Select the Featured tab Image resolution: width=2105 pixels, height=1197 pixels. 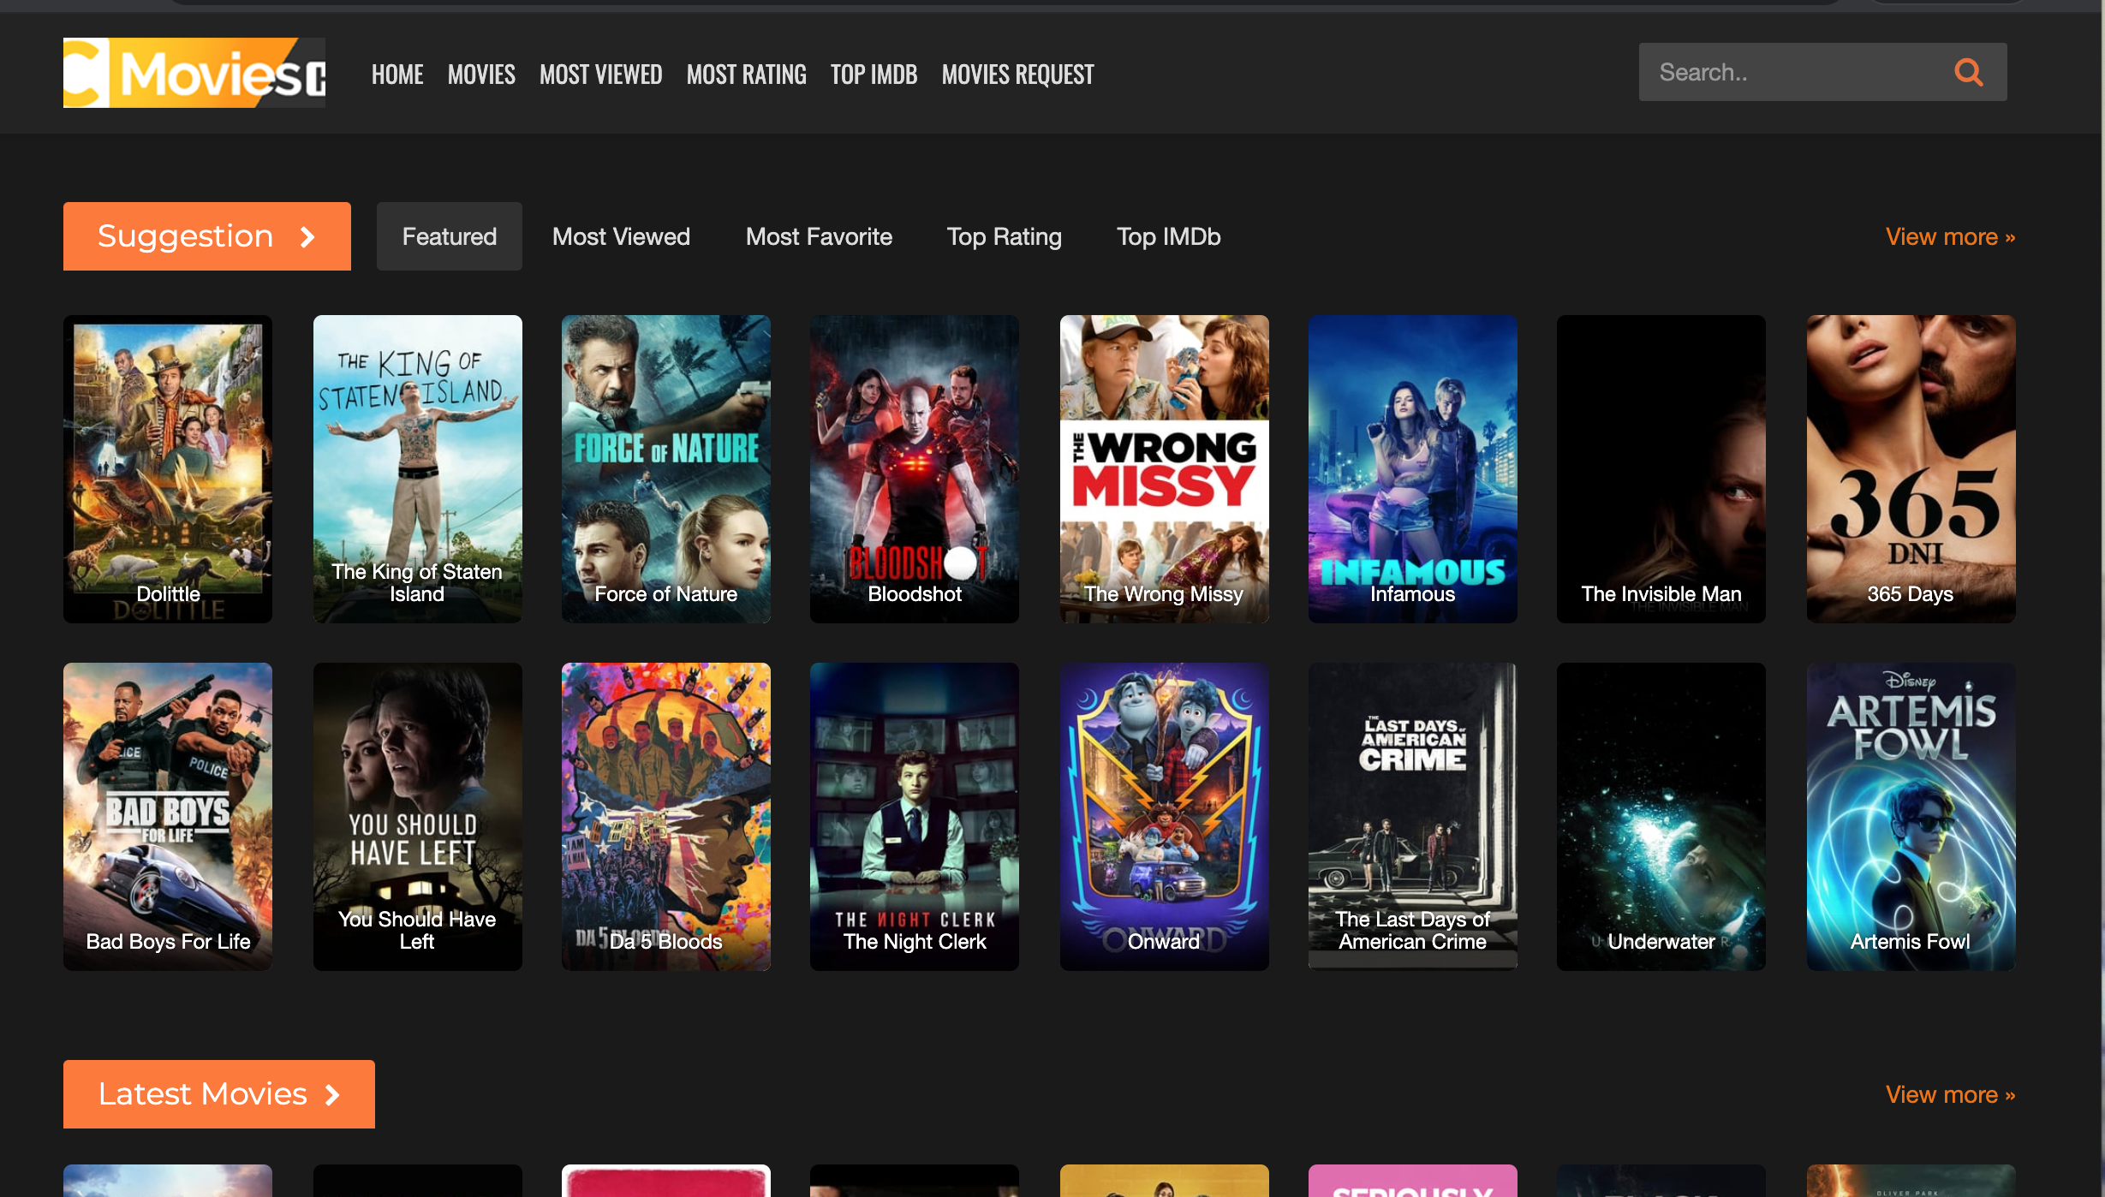[449, 236]
